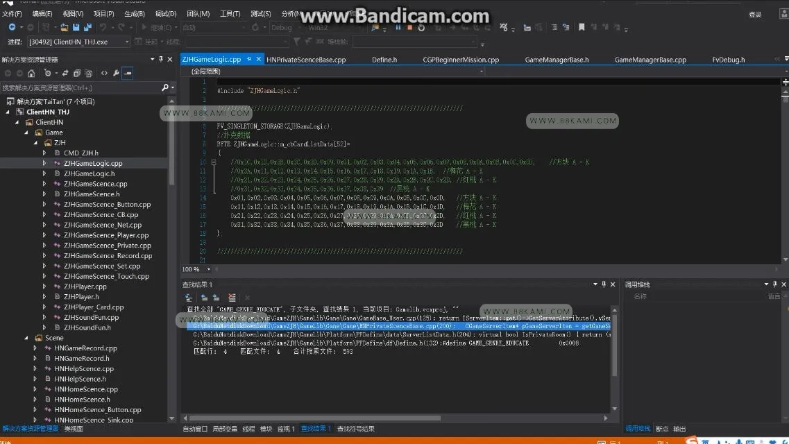789x444 pixels.
Task: Toggle auto-hide pin on Solution Explorer panel
Action: coord(161,60)
